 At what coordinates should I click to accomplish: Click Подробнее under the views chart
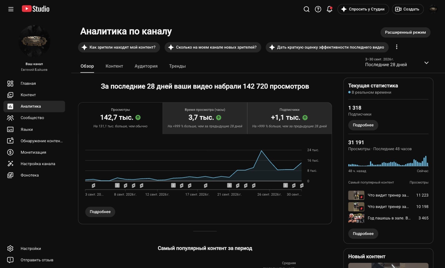point(100,212)
